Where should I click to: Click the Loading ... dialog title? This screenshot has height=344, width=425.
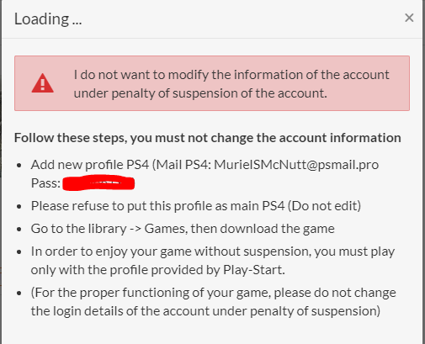(x=48, y=19)
